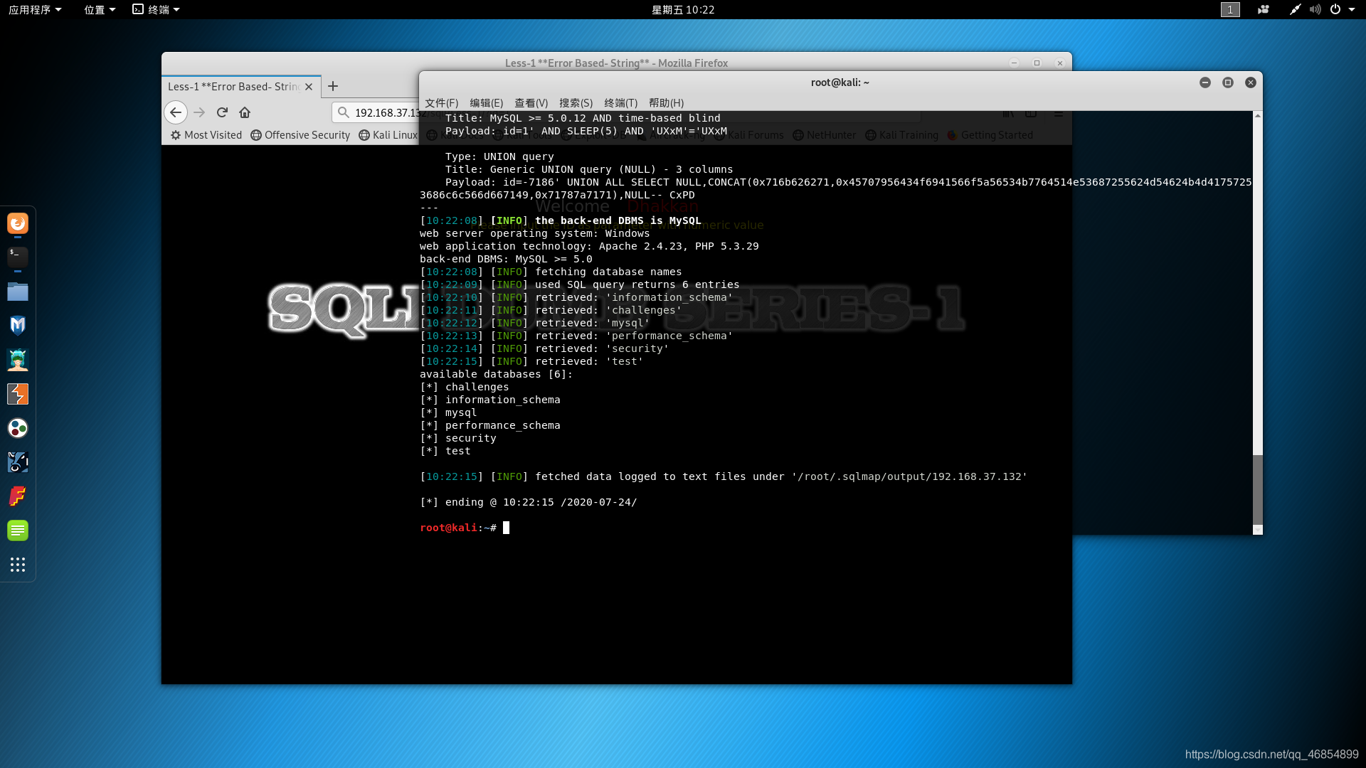The width and height of the screenshot is (1366, 768).
Task: Open the terminal 搜索(S) menu
Action: click(x=576, y=103)
